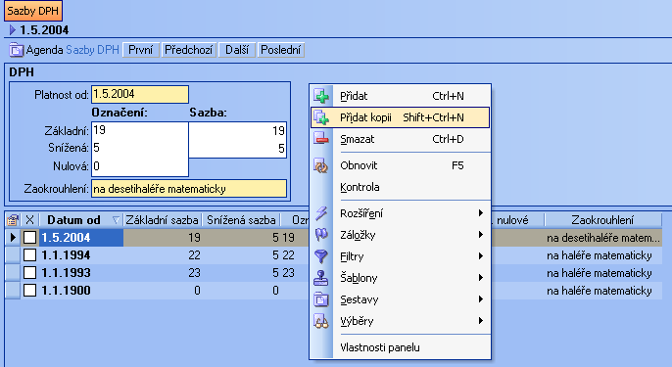
Task: Click the table settings icon in grid header
Action: coord(13,220)
